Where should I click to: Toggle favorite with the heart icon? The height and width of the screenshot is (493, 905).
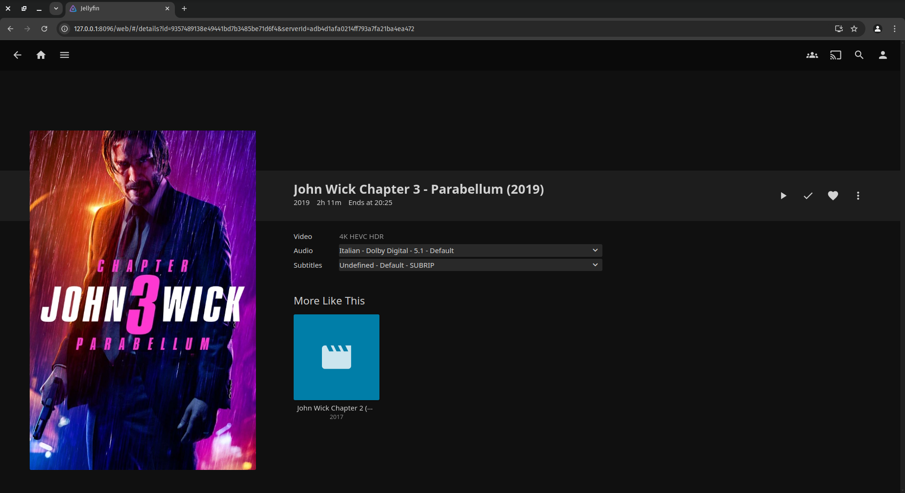(x=833, y=196)
